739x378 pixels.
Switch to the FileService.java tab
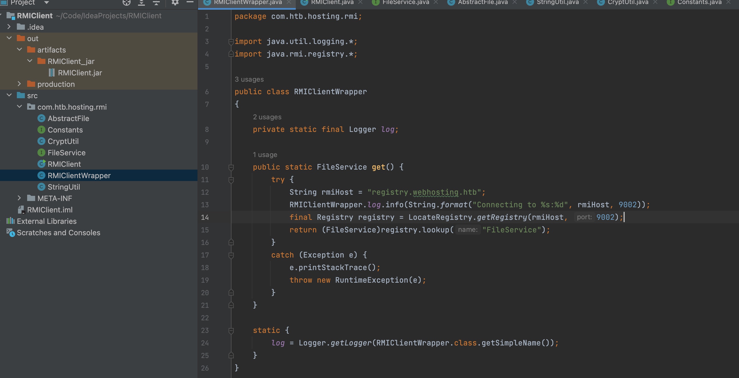(405, 3)
